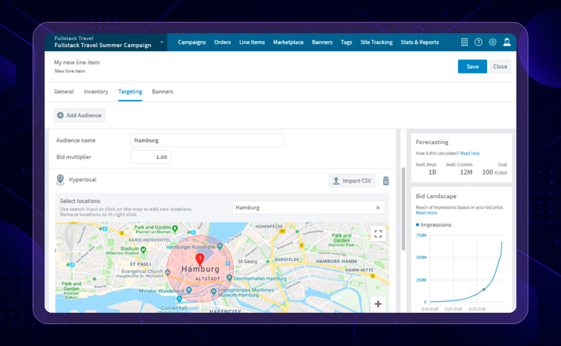Delete Hyperlocal targeting with trash icon
This screenshot has width=561, height=346.
click(386, 181)
